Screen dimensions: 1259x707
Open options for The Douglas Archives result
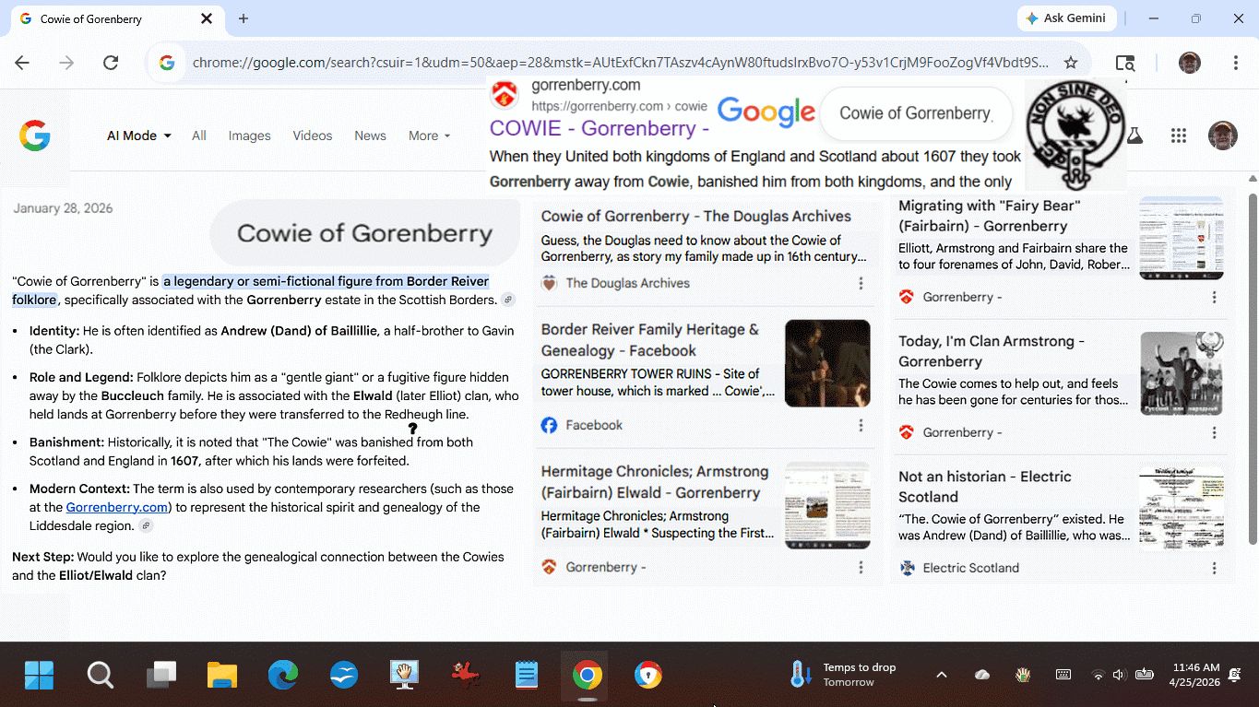(x=861, y=284)
